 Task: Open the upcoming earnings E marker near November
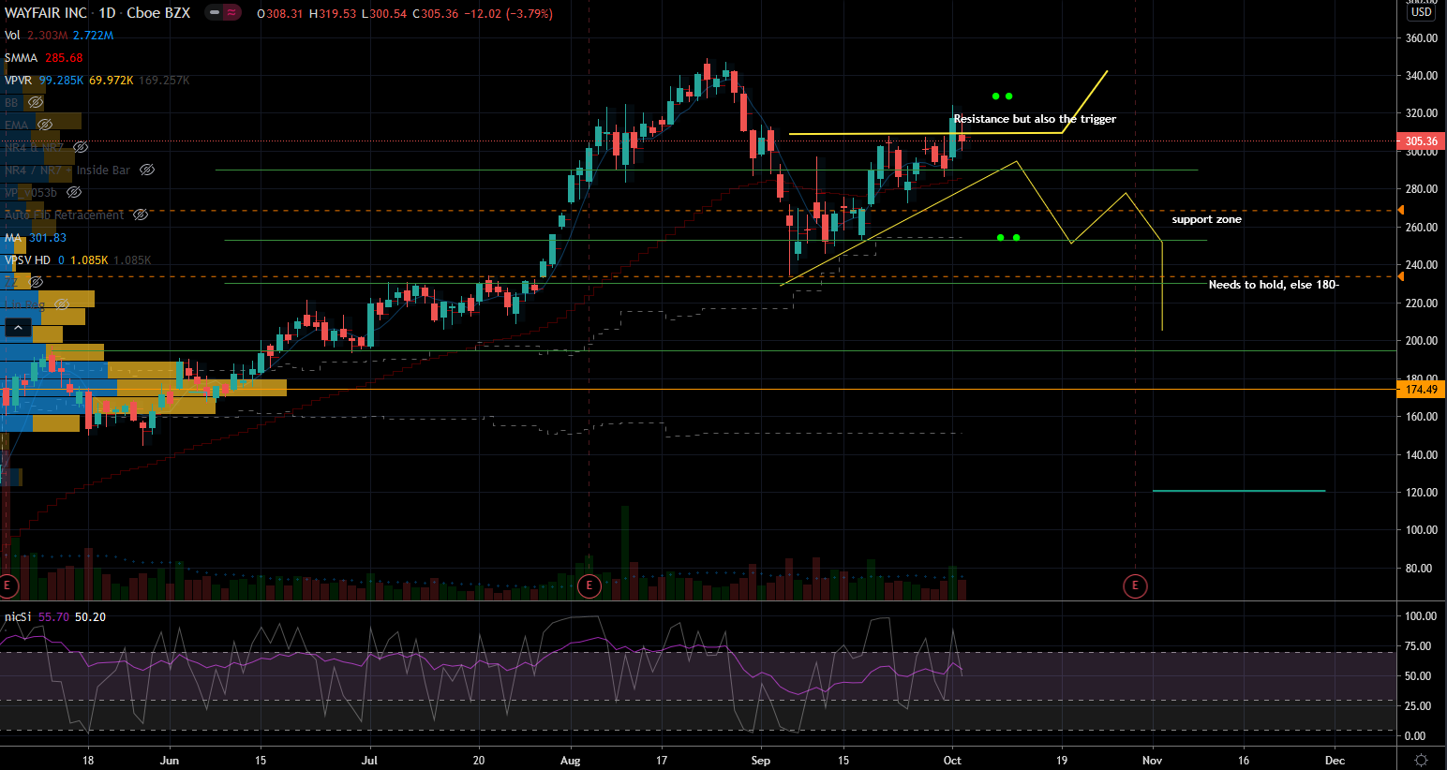click(x=1135, y=586)
